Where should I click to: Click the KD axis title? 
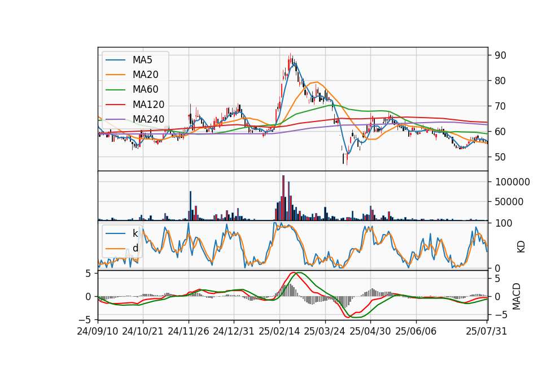521,246
